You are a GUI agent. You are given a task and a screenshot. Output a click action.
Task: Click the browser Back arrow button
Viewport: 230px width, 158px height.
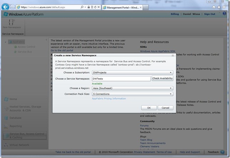5,7
